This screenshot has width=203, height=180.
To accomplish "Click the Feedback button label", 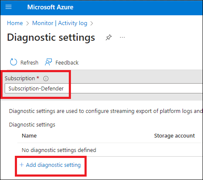I will pos(67,62).
